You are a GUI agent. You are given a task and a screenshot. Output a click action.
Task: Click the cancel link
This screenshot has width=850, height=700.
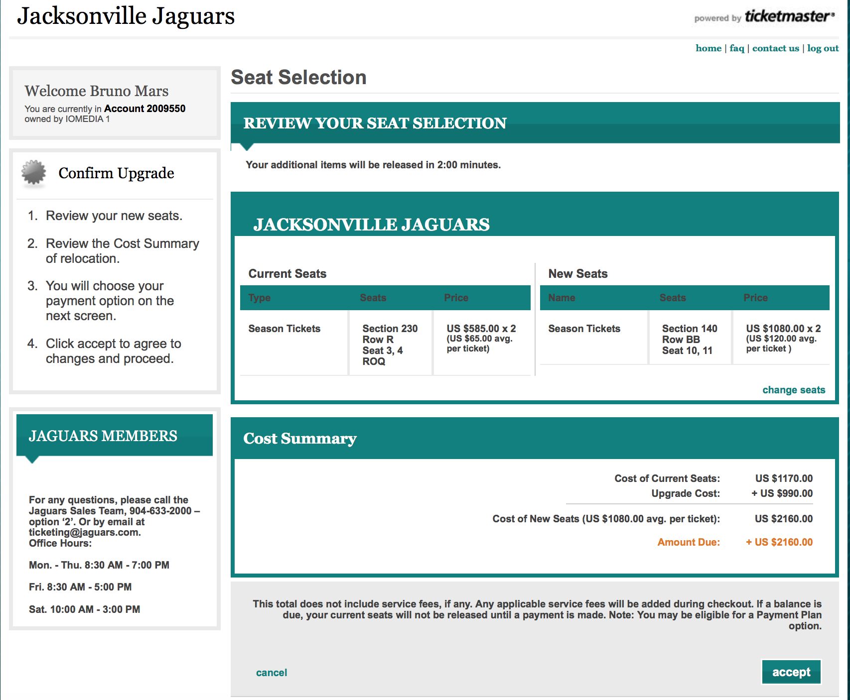pos(272,673)
